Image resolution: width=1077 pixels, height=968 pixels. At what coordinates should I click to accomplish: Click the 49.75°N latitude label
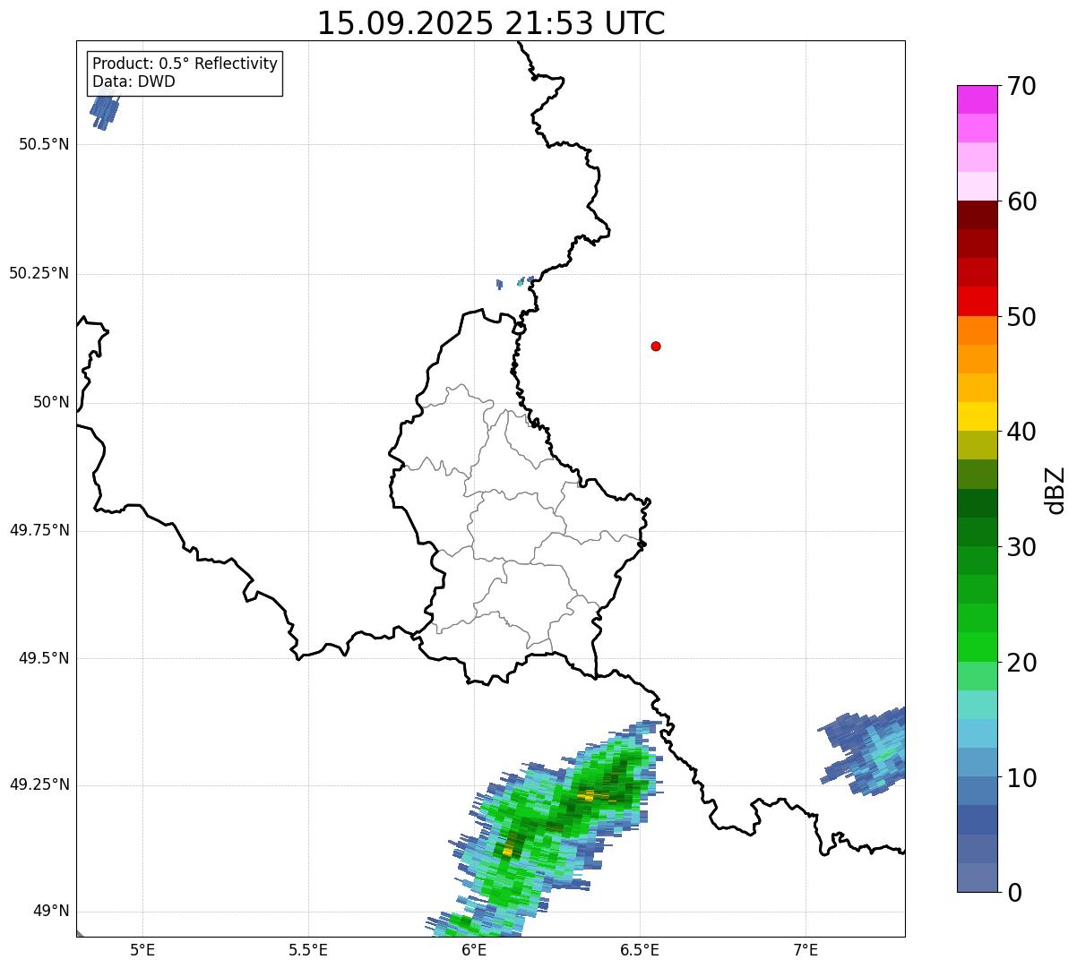point(39,530)
